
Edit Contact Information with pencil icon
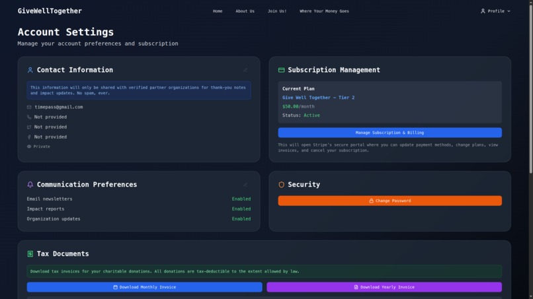(x=245, y=70)
